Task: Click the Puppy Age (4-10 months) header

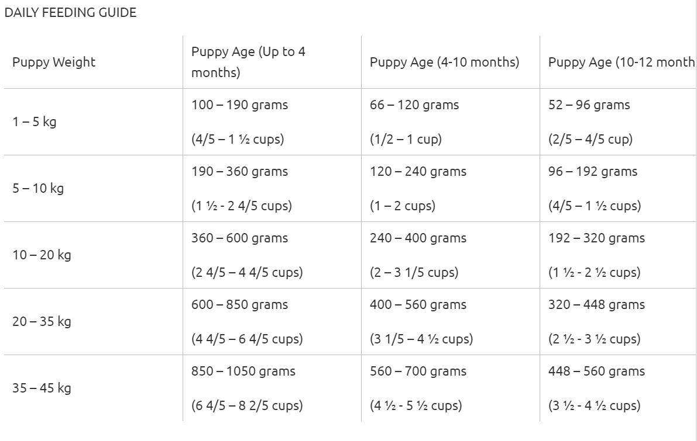Action: (444, 62)
